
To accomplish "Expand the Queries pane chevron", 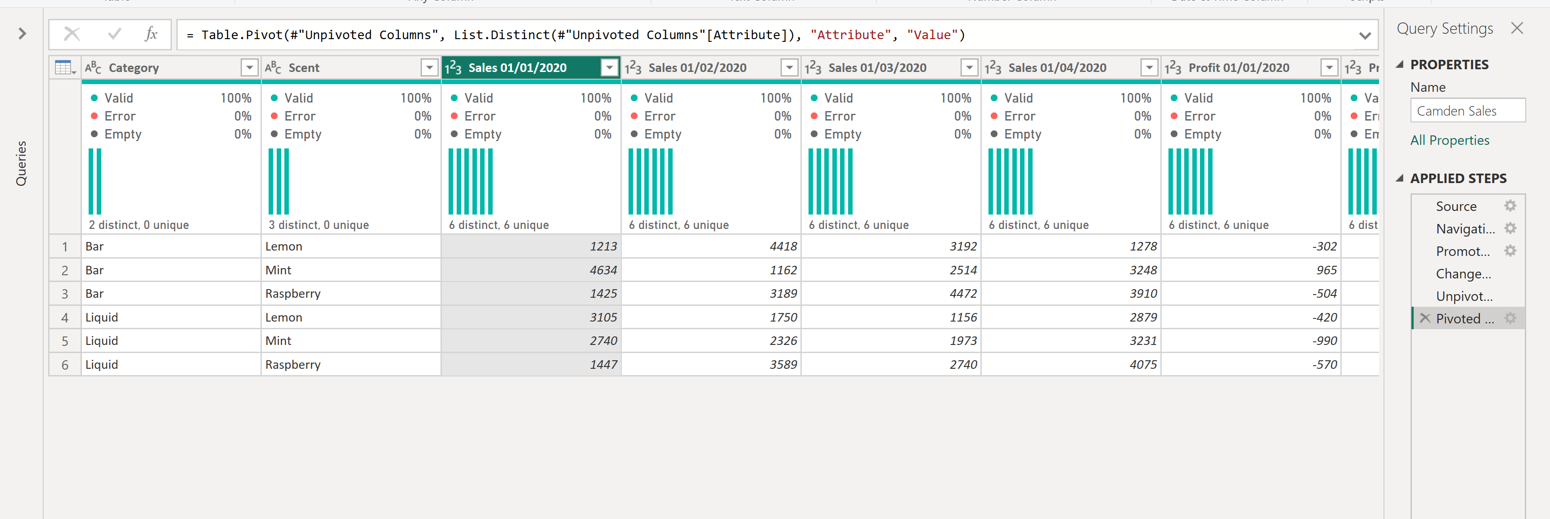I will tap(22, 34).
